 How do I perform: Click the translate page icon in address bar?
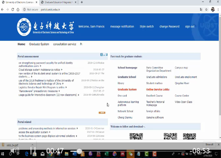click(x=201, y=9)
